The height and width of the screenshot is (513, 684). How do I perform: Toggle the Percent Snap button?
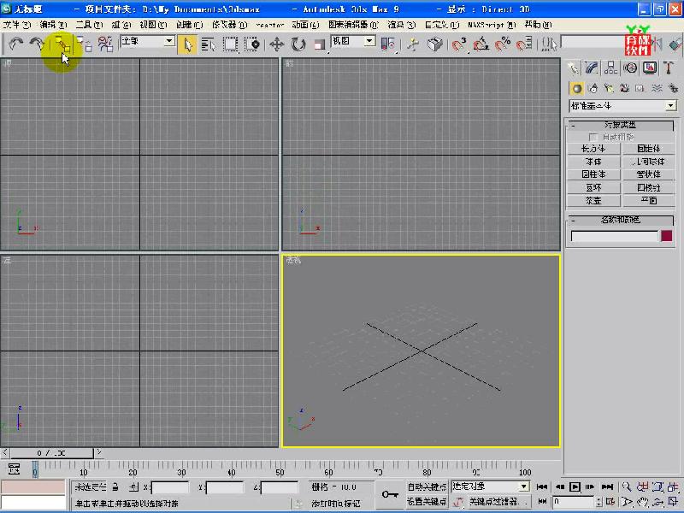click(503, 44)
